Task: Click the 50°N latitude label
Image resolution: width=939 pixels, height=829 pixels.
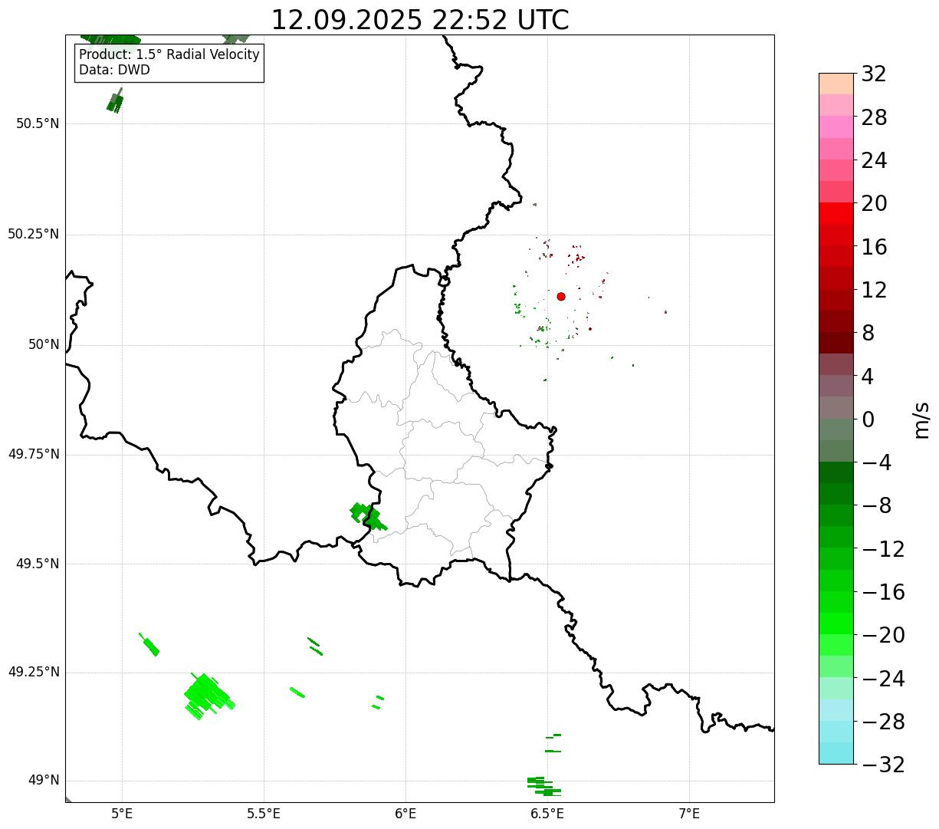Action: pyautogui.click(x=44, y=344)
